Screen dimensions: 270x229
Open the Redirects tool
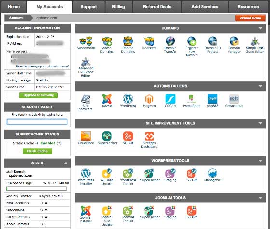coord(149,43)
